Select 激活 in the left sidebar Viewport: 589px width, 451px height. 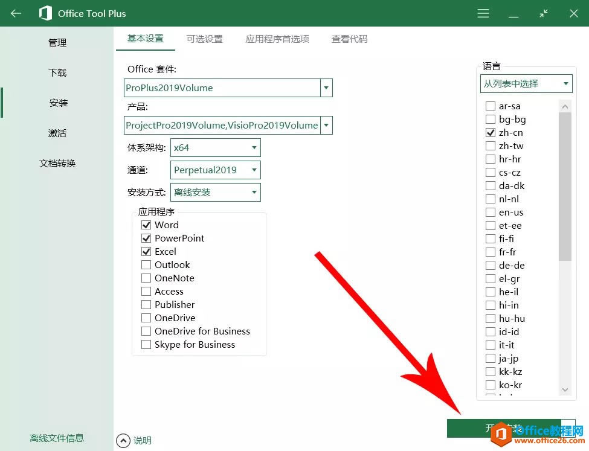pyautogui.click(x=57, y=133)
